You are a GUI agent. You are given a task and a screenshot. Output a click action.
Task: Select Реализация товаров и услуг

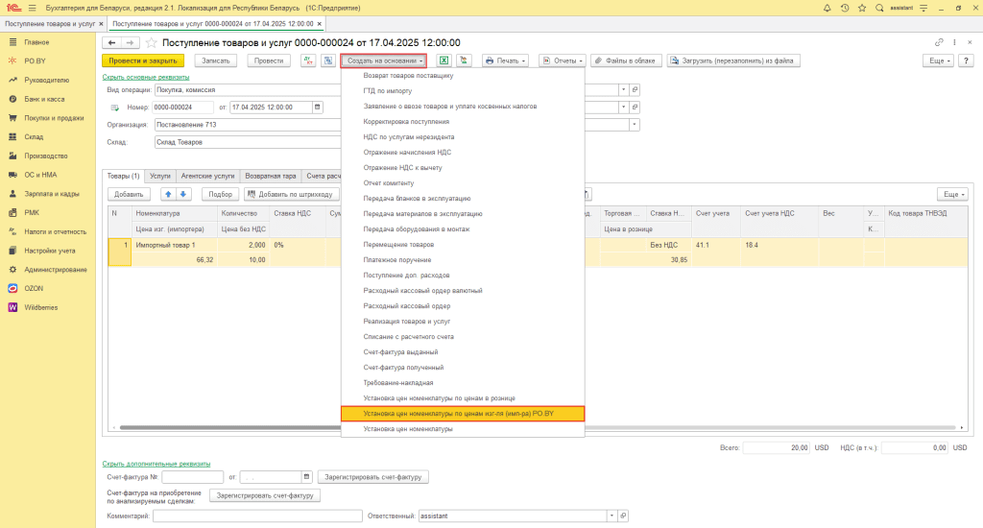pos(407,321)
